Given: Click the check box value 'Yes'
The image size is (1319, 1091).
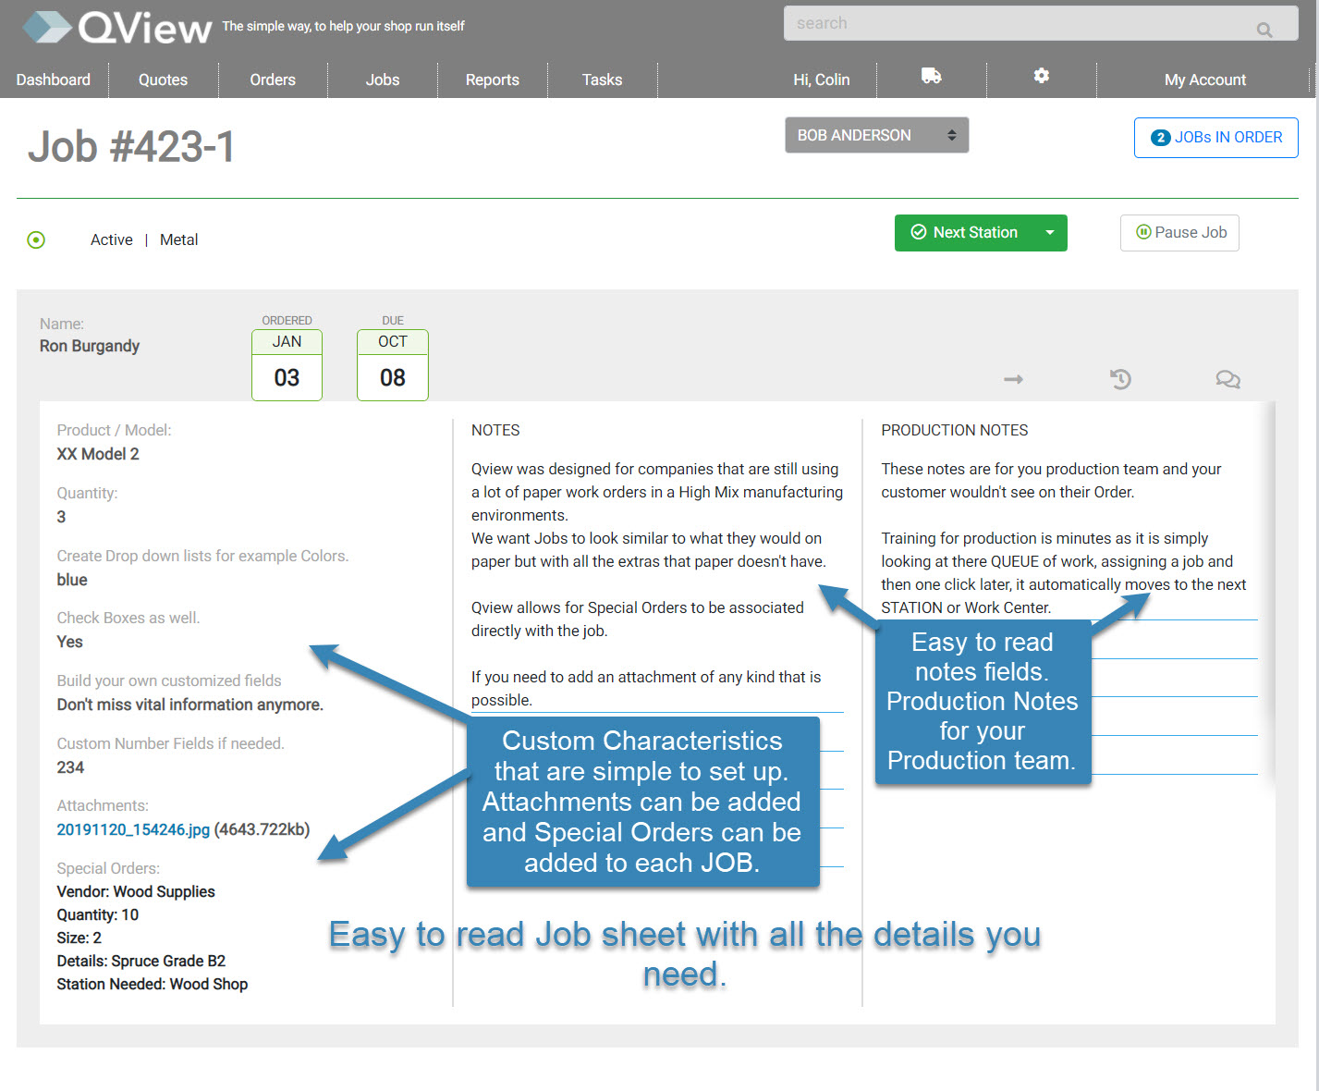Looking at the screenshot, I should pos(69,642).
